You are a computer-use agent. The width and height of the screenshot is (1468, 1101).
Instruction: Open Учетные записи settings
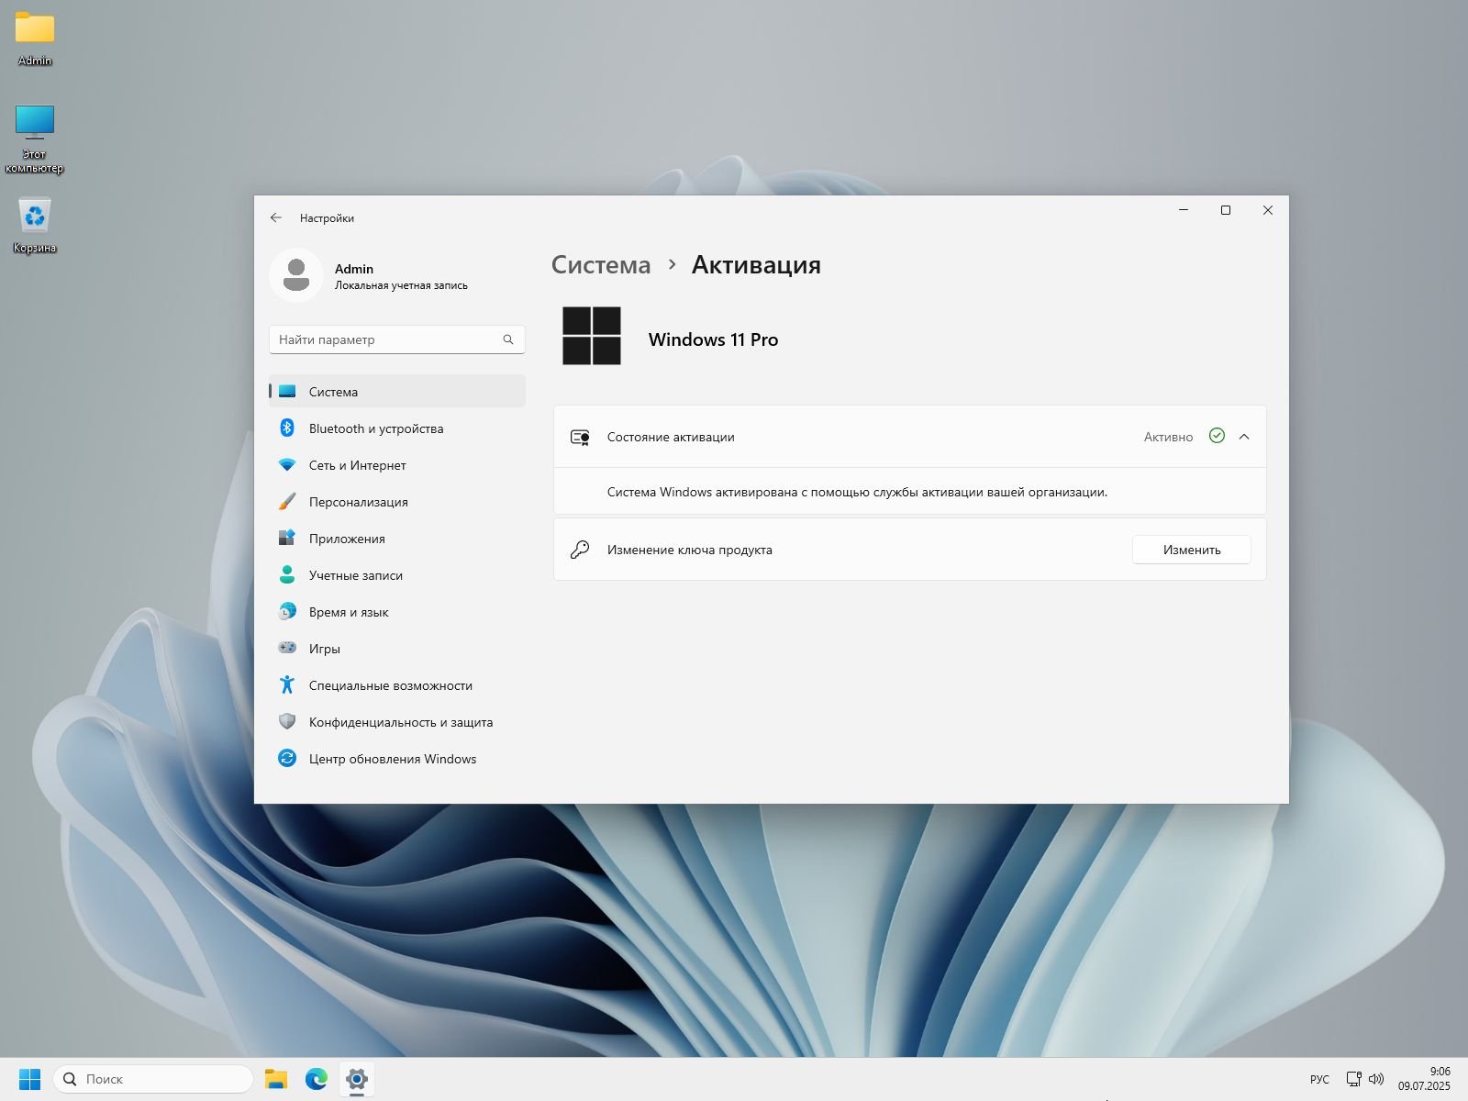397,574
